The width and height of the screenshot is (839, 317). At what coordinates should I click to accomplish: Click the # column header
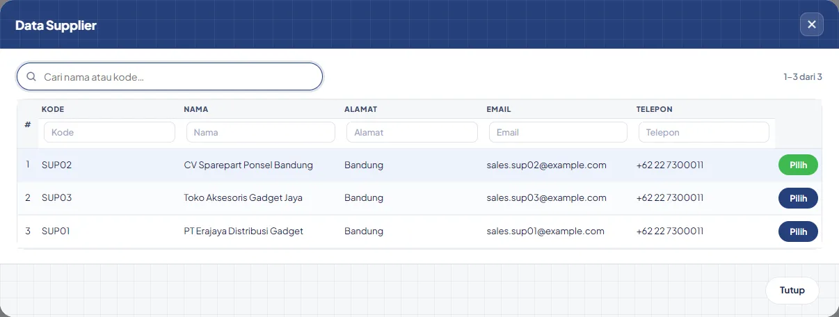[27, 124]
